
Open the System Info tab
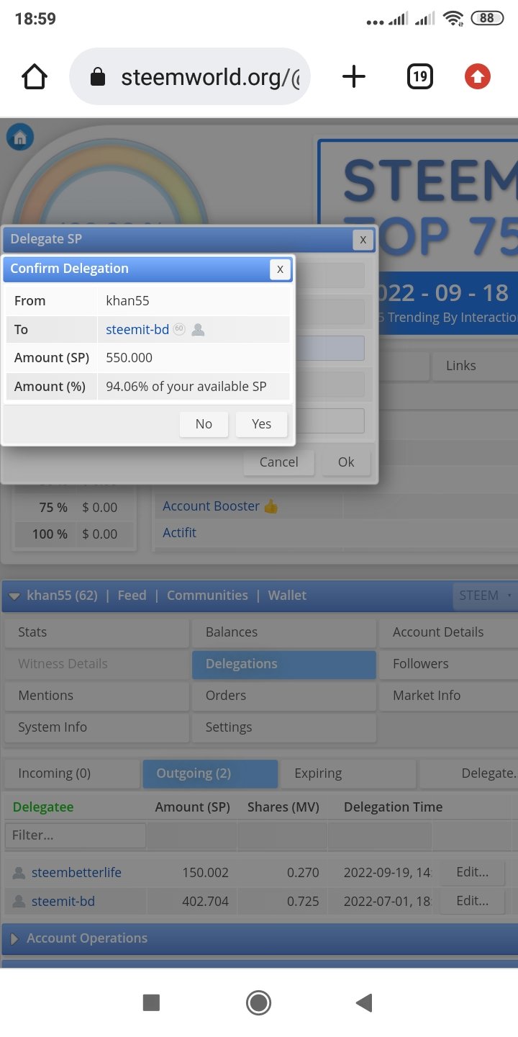(x=96, y=727)
